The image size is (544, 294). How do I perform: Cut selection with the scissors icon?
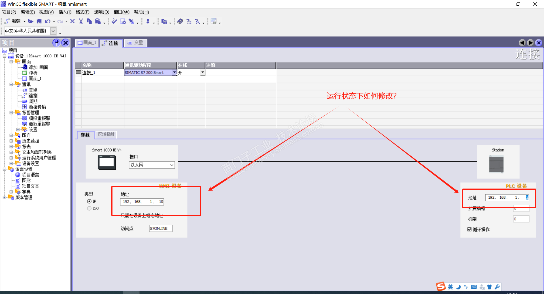coord(81,21)
